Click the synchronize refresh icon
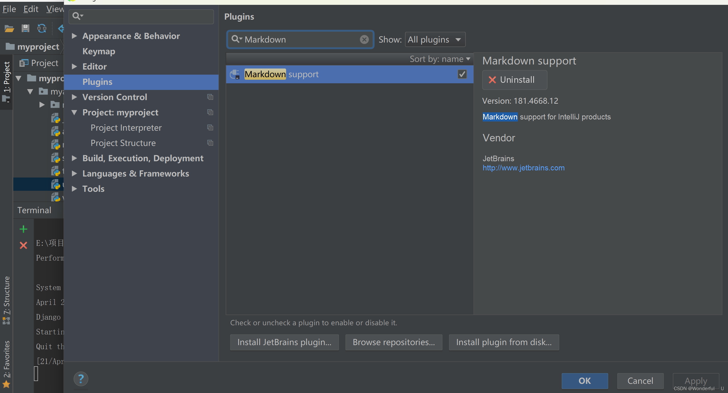The height and width of the screenshot is (393, 728). [42, 29]
